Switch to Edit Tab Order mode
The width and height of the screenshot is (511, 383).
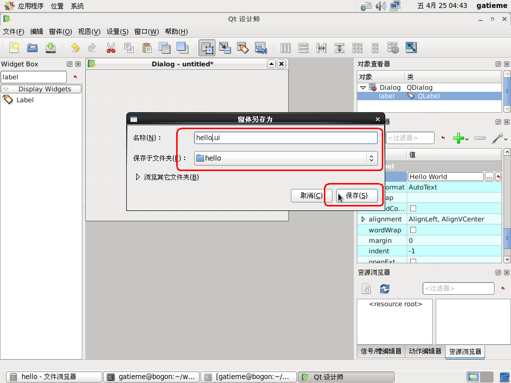(260, 48)
